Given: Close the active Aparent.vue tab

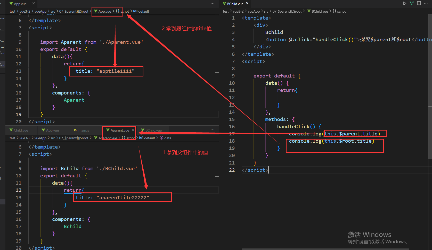Looking at the screenshot, I should tap(133, 130).
